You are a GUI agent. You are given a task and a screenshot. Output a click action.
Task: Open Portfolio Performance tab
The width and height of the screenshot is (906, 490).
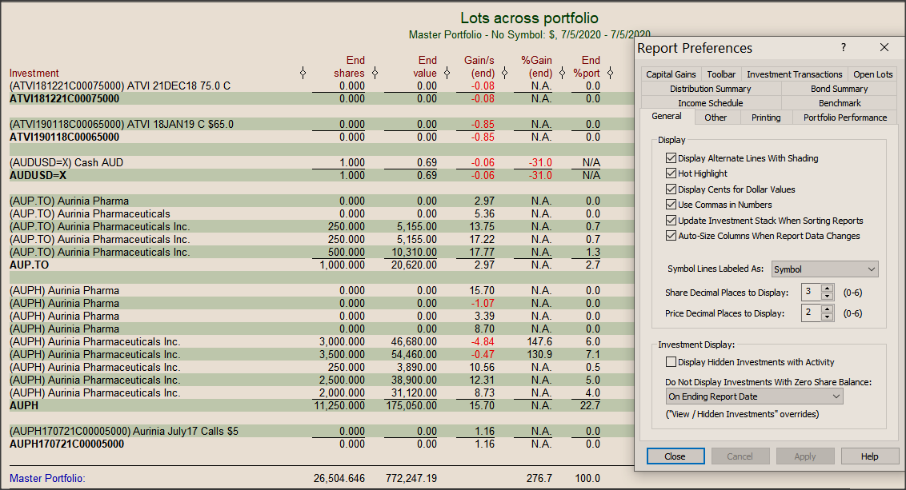pos(844,118)
